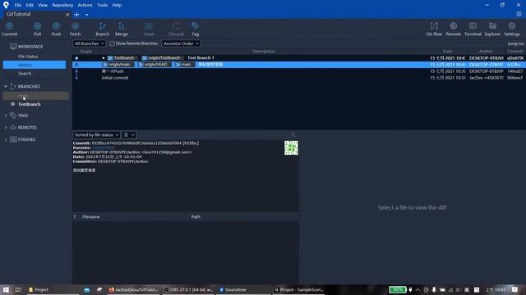Click the Stash toolbar icon
This screenshot has width=526, height=295.
point(149,26)
